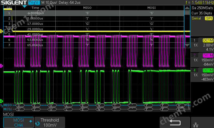The height and width of the screenshot is (128, 214).
Task: Click channel 1 2.00V/ scale value
Action: tap(208, 45)
